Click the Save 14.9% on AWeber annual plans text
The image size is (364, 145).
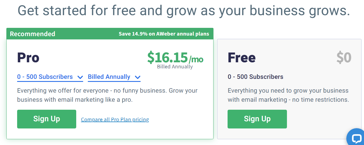click(x=164, y=34)
